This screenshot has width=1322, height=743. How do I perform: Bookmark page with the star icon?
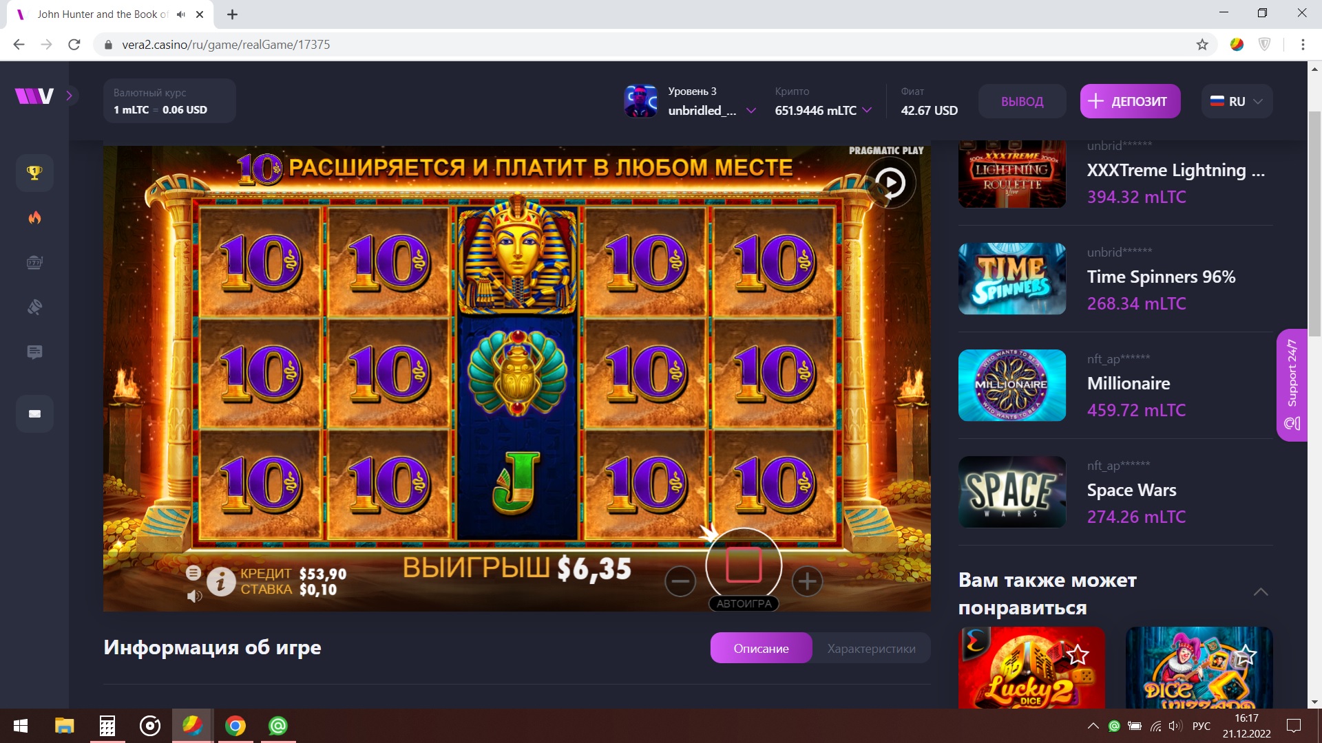point(1202,45)
